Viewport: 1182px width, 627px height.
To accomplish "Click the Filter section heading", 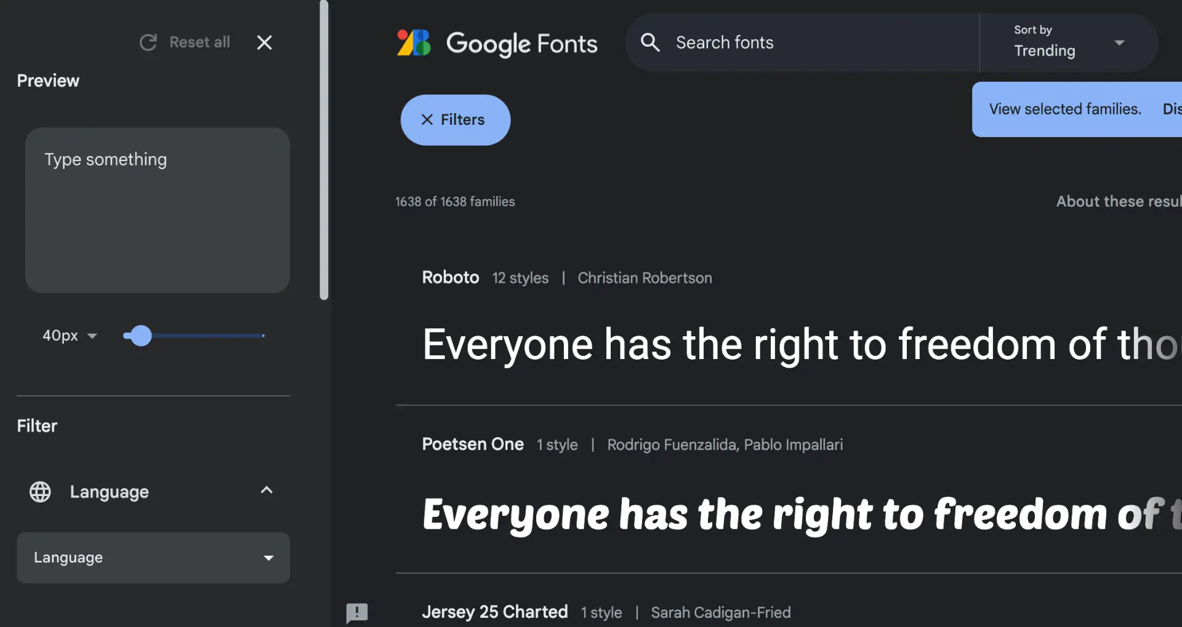I will 37,425.
